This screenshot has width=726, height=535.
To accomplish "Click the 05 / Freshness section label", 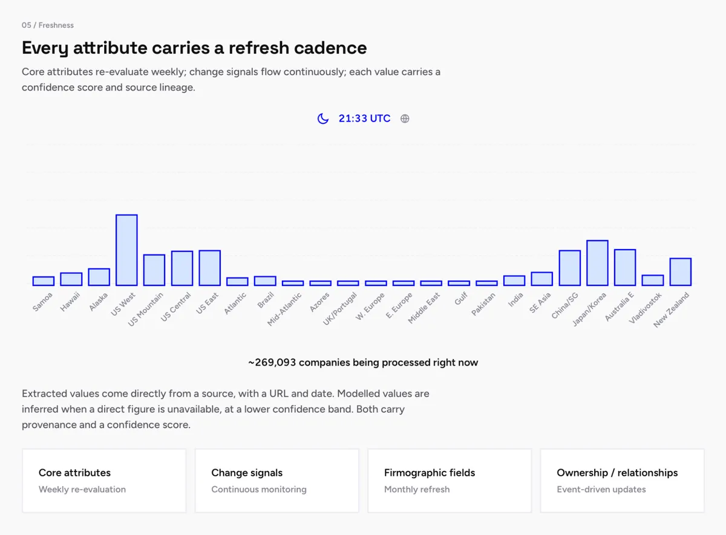I will 48,25.
